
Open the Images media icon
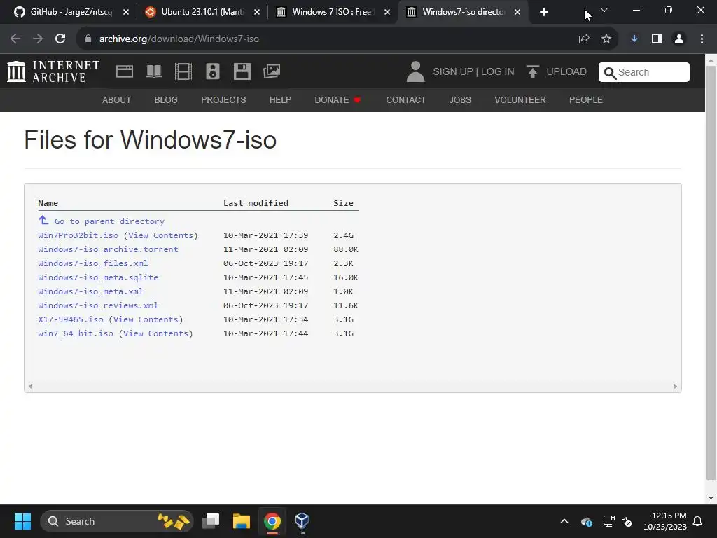pos(272,71)
